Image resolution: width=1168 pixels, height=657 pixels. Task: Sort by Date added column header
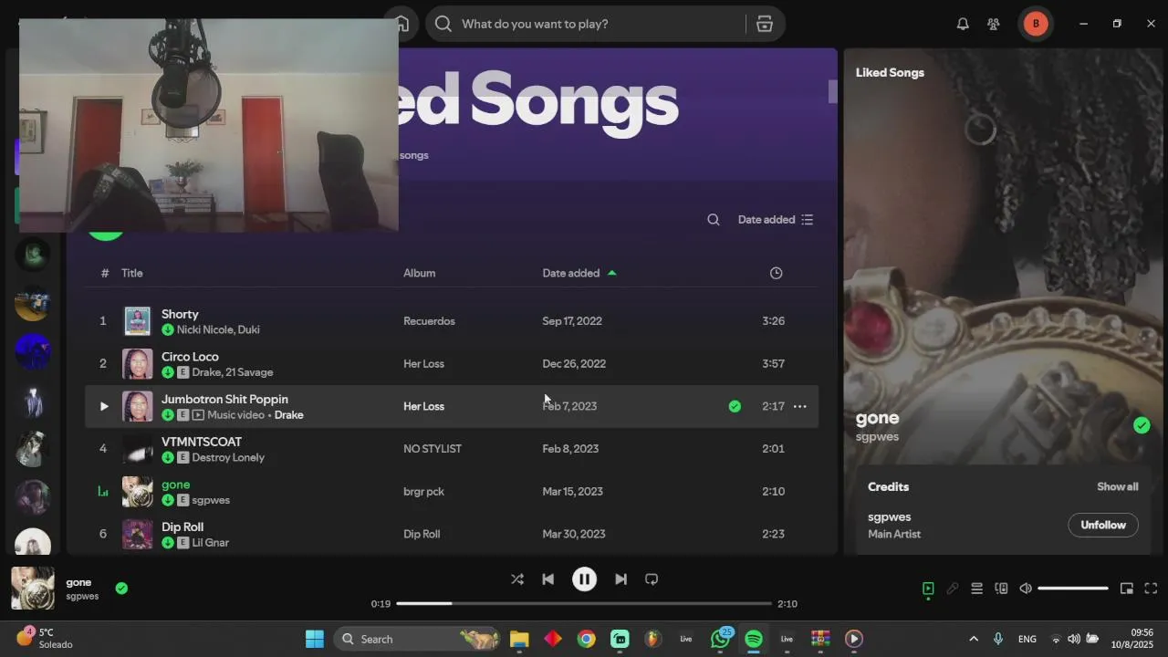[x=579, y=273]
